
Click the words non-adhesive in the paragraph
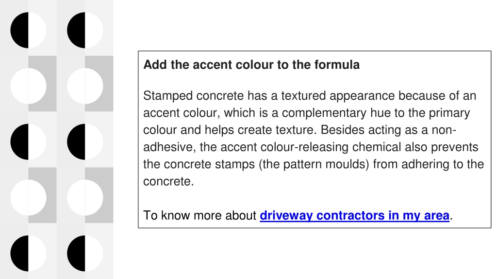click(x=444, y=130)
